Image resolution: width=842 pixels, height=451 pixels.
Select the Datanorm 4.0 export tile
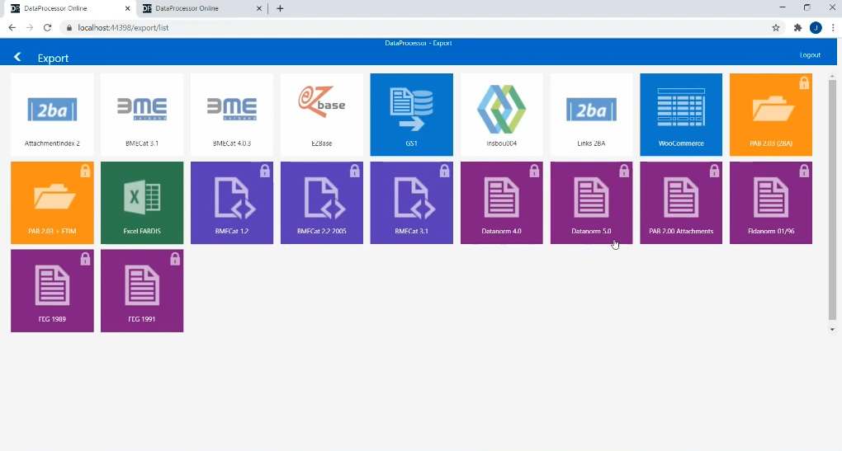[502, 203]
